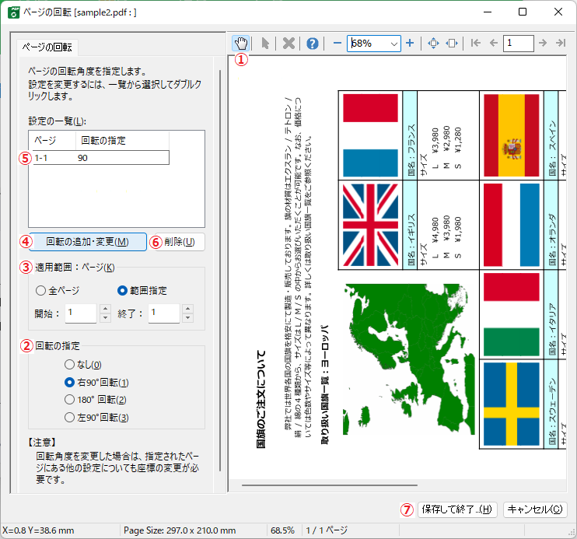The image size is (577, 539).
Task: Click 回転の追加・変更(M) button
Action: click(87, 242)
